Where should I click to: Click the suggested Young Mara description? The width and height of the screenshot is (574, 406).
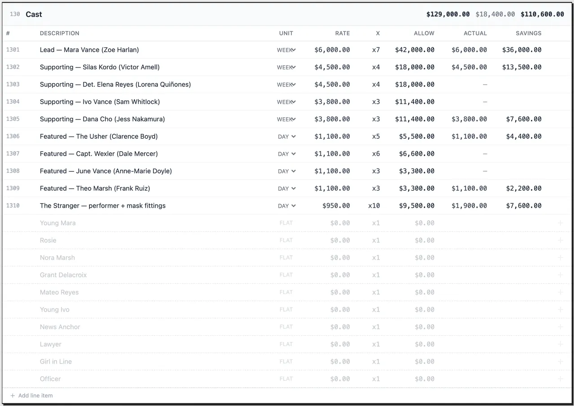tap(58, 223)
